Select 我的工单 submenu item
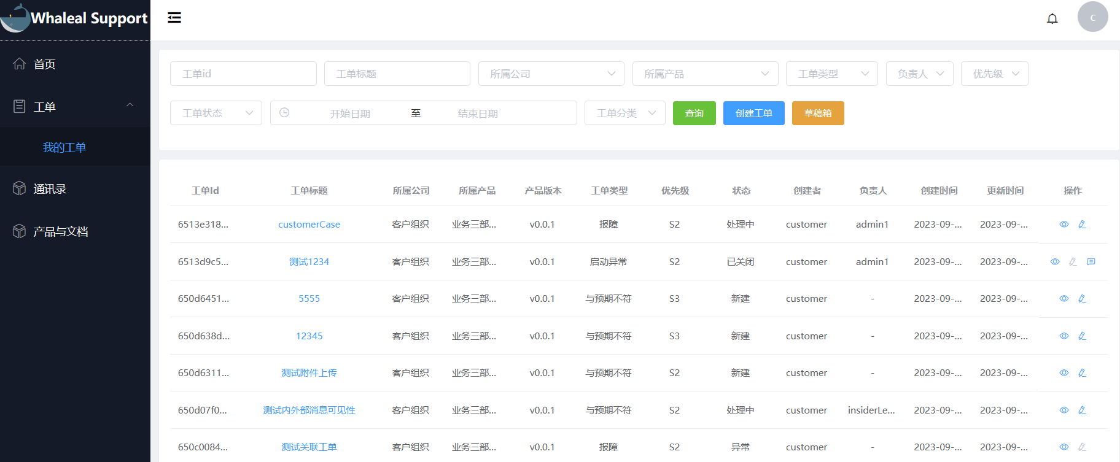Screen dimensions: 1120x462 (x=75, y=147)
